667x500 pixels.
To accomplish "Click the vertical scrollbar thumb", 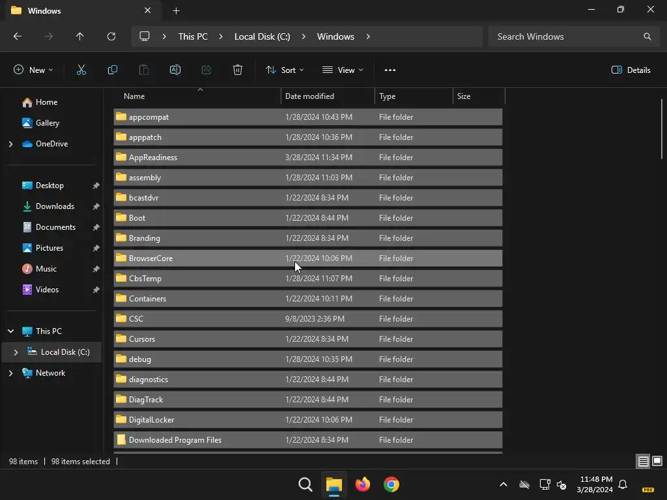I will pyautogui.click(x=662, y=129).
